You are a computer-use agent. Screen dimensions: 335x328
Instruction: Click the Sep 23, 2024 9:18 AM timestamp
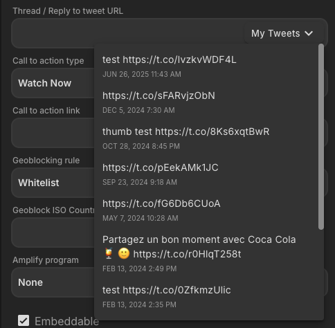140,182
